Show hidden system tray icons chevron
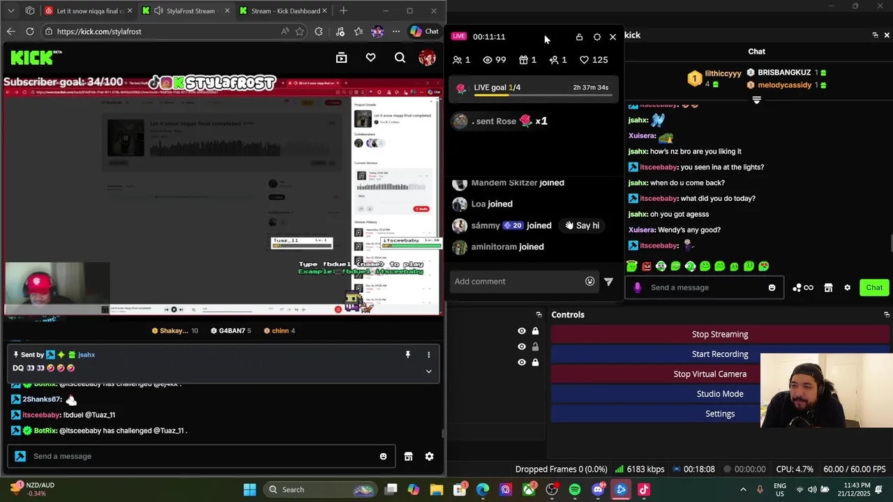The width and height of the screenshot is (893, 502). click(743, 489)
